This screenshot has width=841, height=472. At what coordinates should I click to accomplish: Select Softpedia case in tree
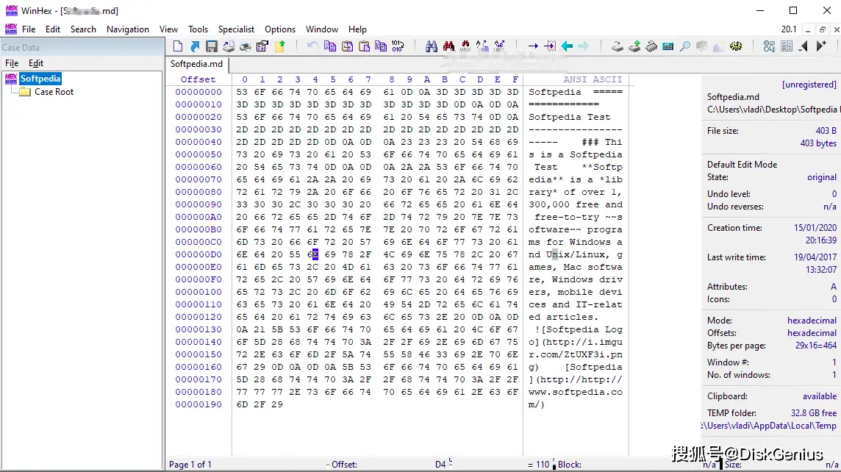40,79
